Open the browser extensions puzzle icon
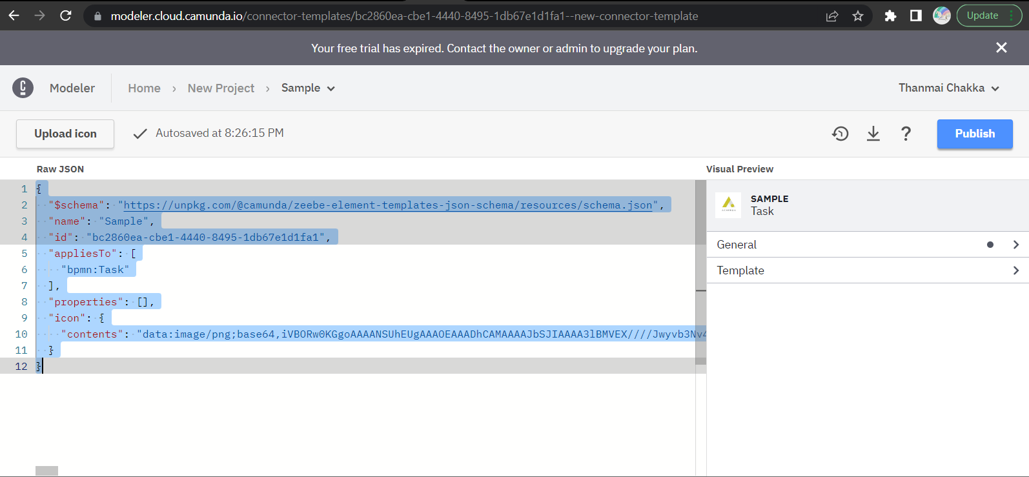The width and height of the screenshot is (1029, 477). pos(890,16)
